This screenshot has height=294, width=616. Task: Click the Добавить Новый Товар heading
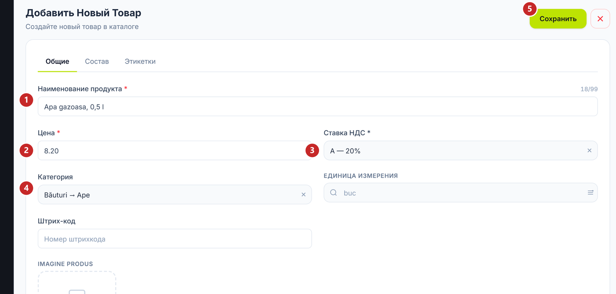83,13
